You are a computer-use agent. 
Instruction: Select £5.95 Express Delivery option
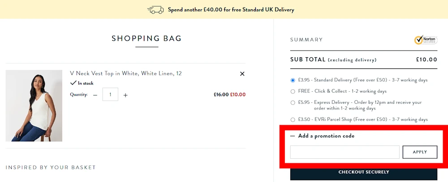293,102
